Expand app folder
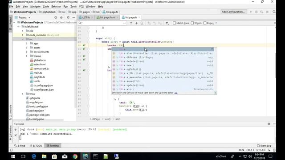The image size is (285, 160). click(27, 44)
